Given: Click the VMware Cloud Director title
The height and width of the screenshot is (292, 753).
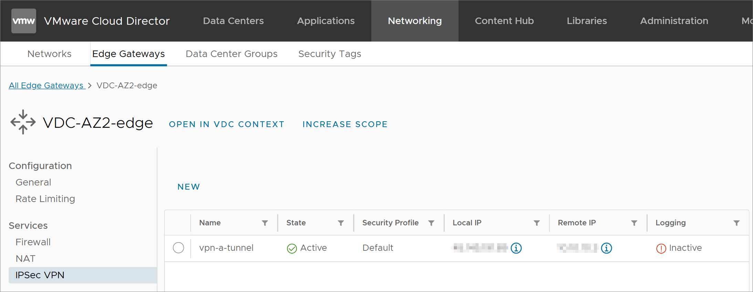Looking at the screenshot, I should pos(107,21).
